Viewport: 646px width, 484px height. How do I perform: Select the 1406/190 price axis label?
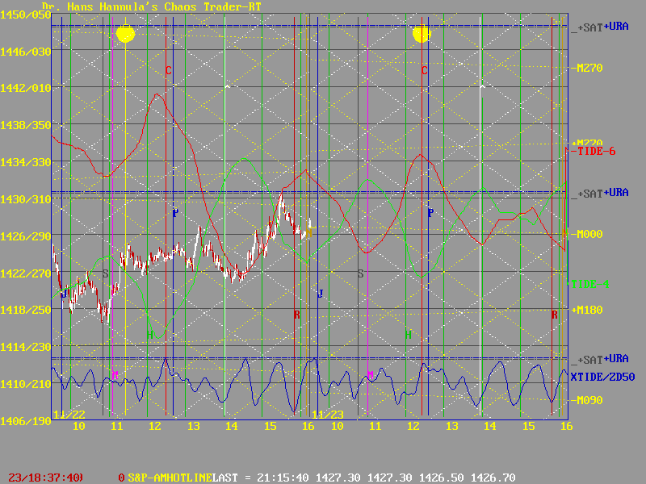coord(26,421)
